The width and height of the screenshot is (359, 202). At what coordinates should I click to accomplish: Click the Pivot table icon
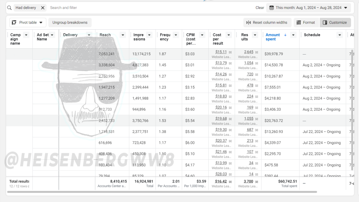(14, 22)
